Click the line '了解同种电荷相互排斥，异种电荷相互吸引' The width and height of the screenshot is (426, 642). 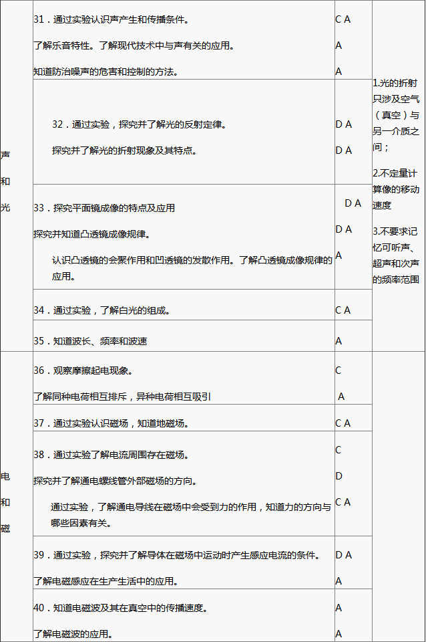tap(122, 397)
